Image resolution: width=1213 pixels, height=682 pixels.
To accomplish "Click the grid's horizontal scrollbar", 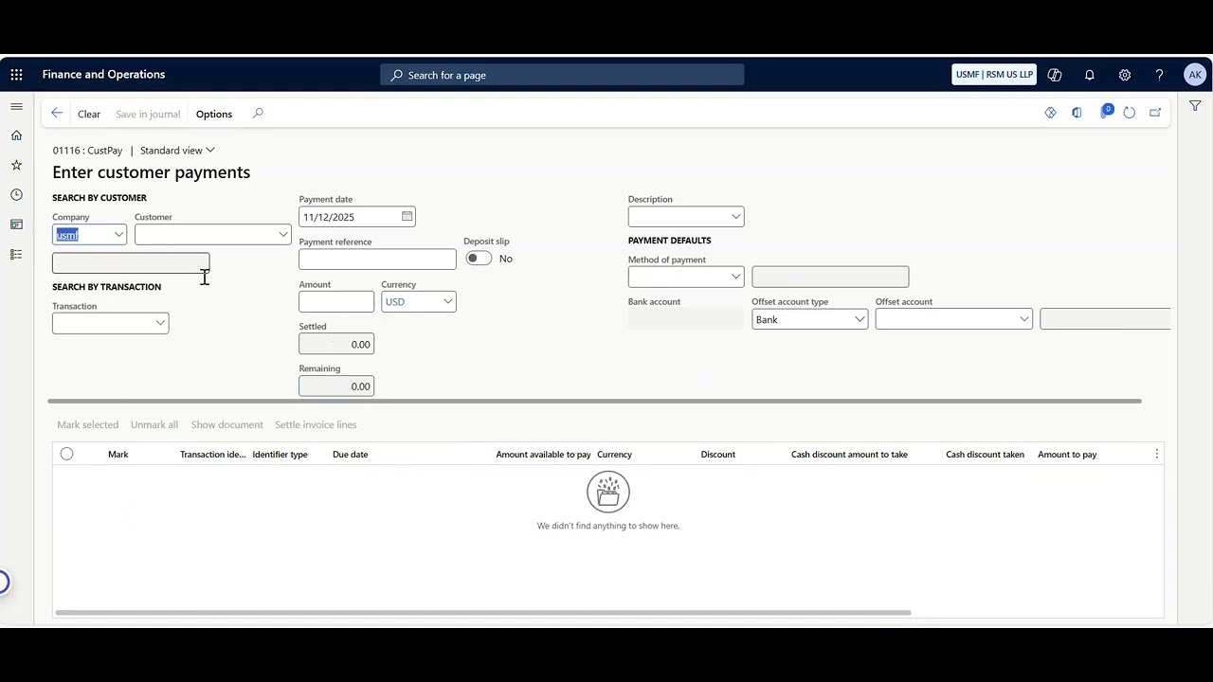I will 482,613.
